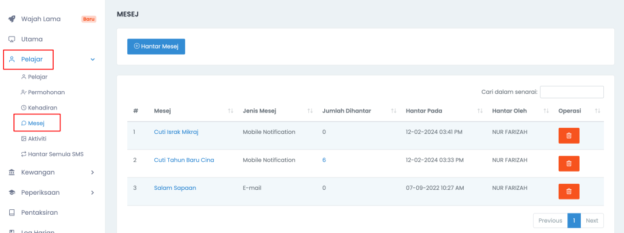Expand the Kewangan submenu chevron
This screenshot has height=233, width=624.
point(93,172)
